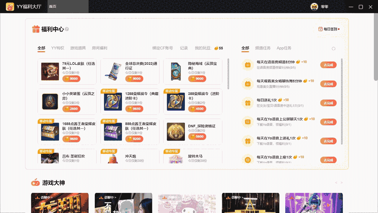Switch to the 首页 tab

[x=53, y=6]
